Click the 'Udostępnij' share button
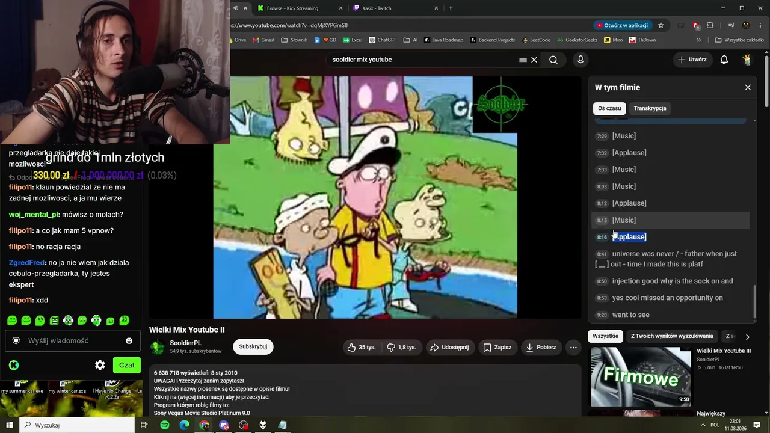The height and width of the screenshot is (433, 770). 451,347
